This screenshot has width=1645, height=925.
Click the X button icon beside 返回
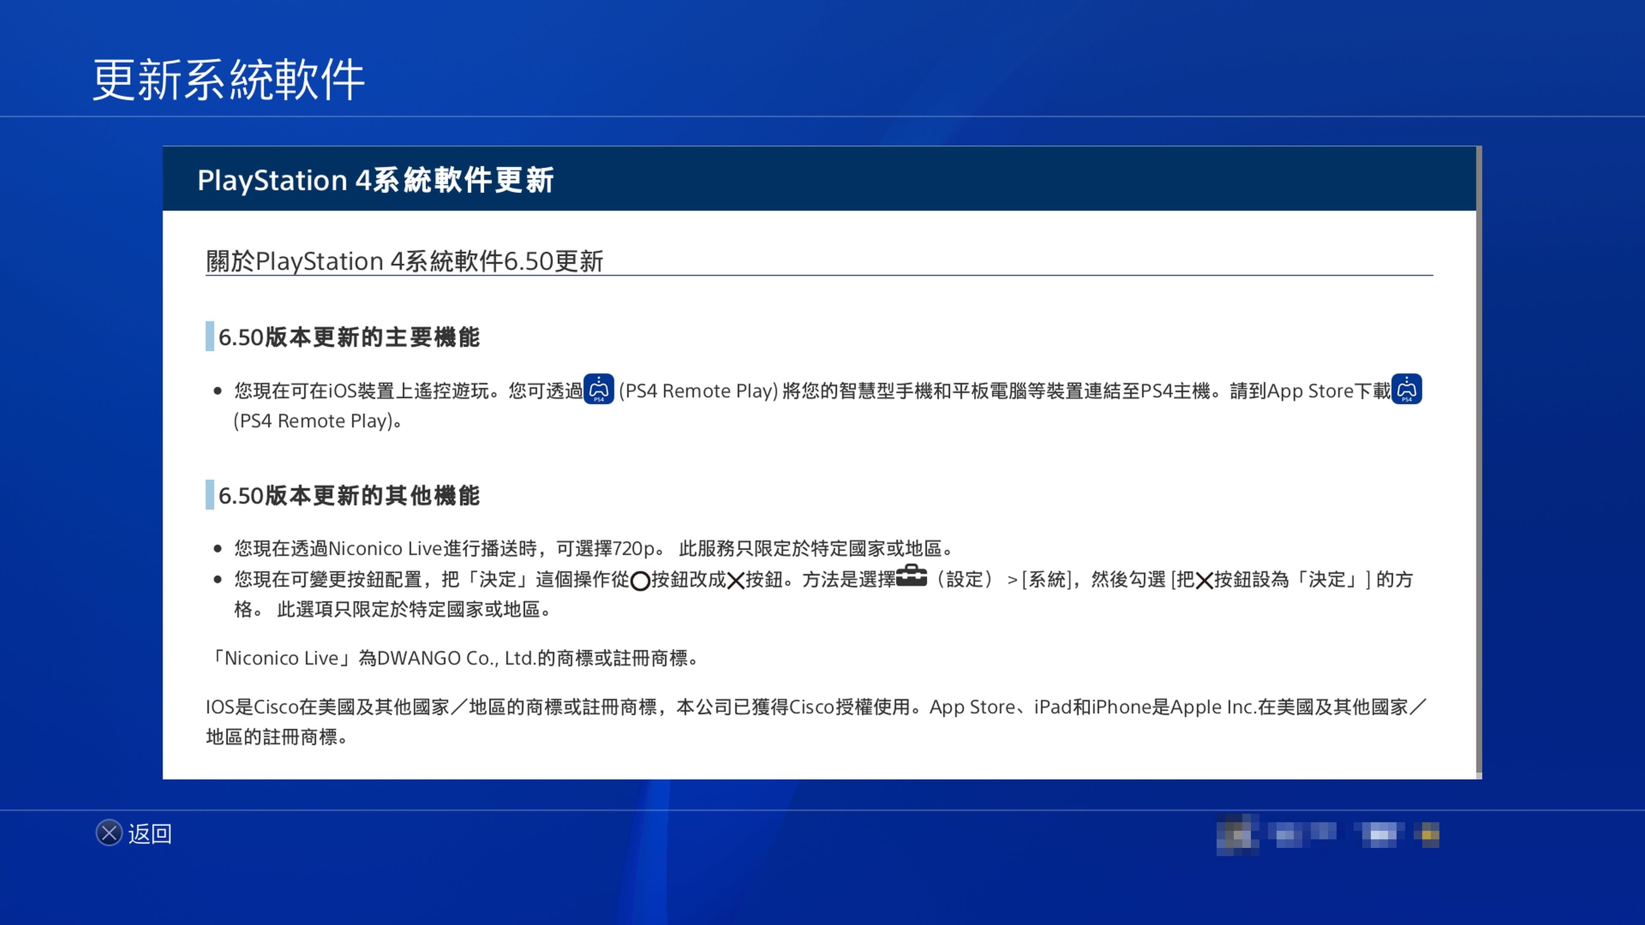pos(109,833)
